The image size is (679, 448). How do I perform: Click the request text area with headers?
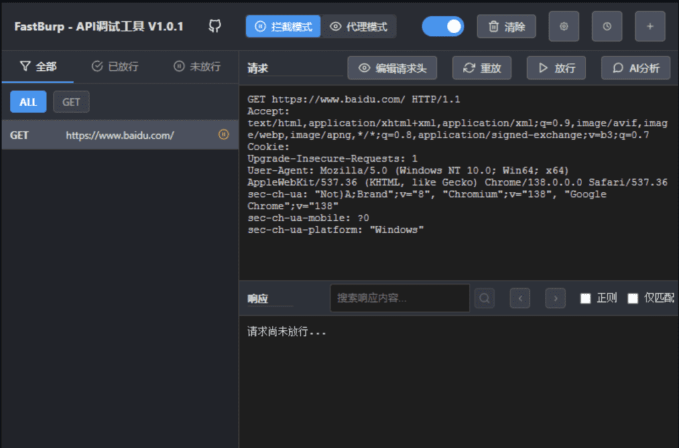[x=459, y=182]
